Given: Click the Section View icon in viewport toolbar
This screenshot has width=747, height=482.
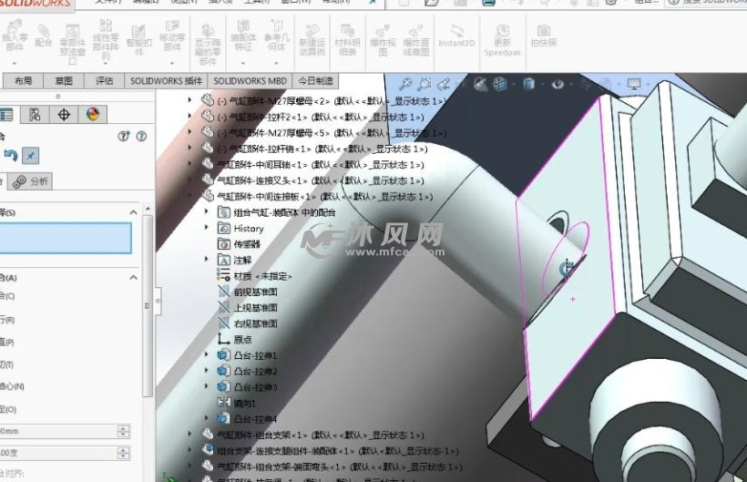Looking at the screenshot, I should [x=481, y=85].
